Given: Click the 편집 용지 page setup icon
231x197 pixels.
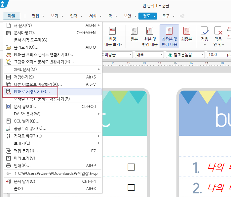Looking at the screenshot, I should [9, 151].
